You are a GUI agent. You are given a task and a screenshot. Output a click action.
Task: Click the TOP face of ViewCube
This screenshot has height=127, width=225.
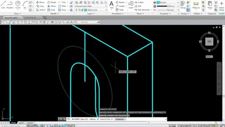(x=209, y=42)
